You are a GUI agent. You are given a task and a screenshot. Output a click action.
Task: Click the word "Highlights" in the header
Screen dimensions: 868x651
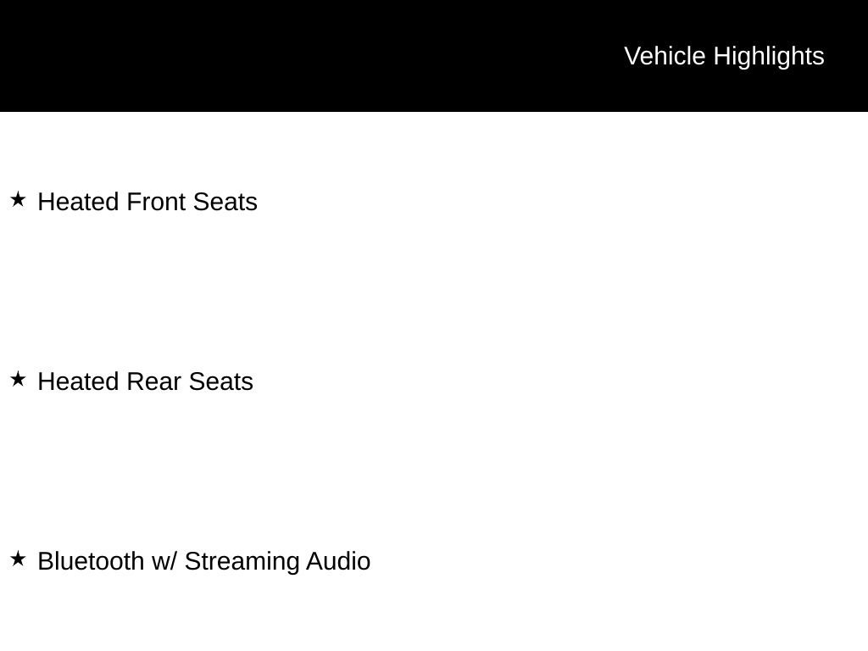769,56
